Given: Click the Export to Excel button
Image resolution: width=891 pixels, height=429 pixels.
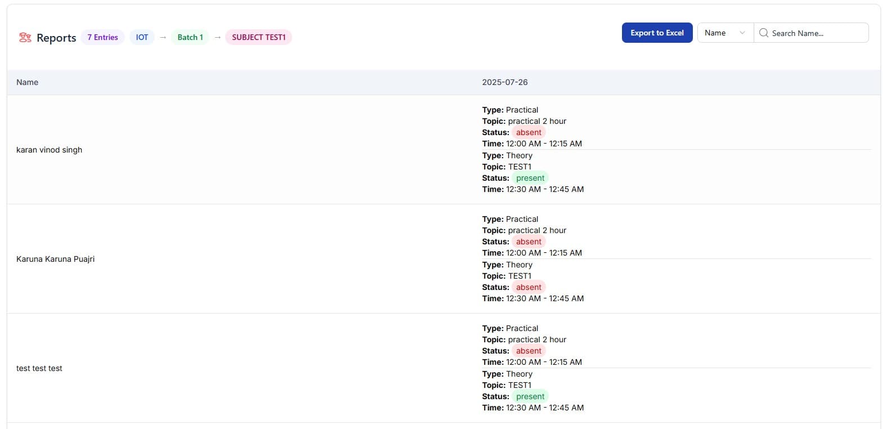Looking at the screenshot, I should click(657, 33).
